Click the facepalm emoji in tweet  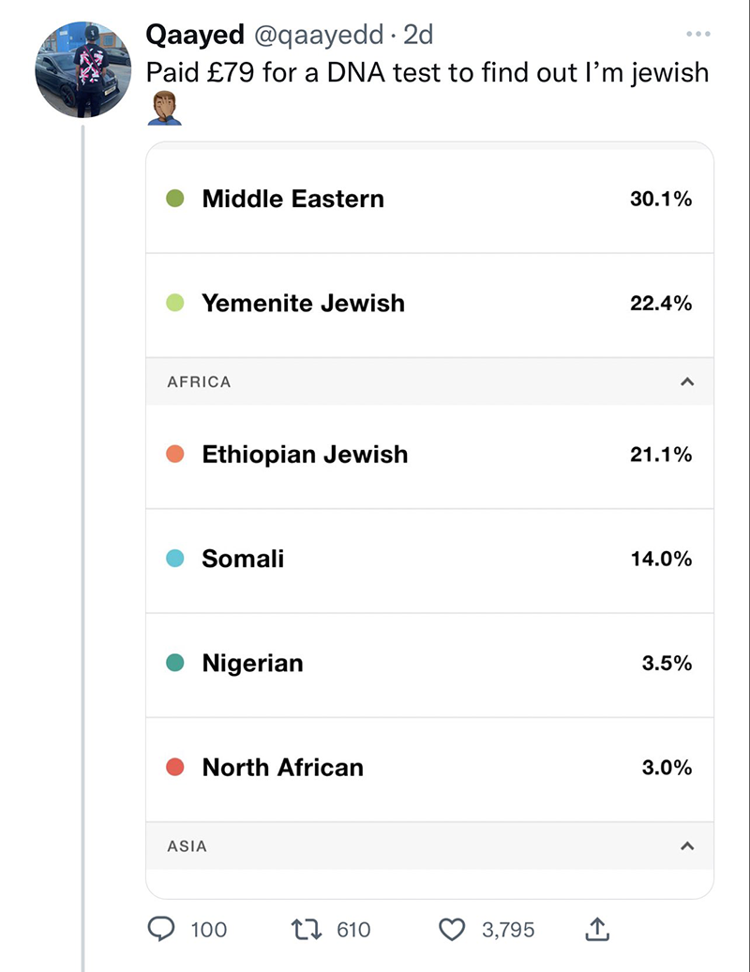pos(164,108)
